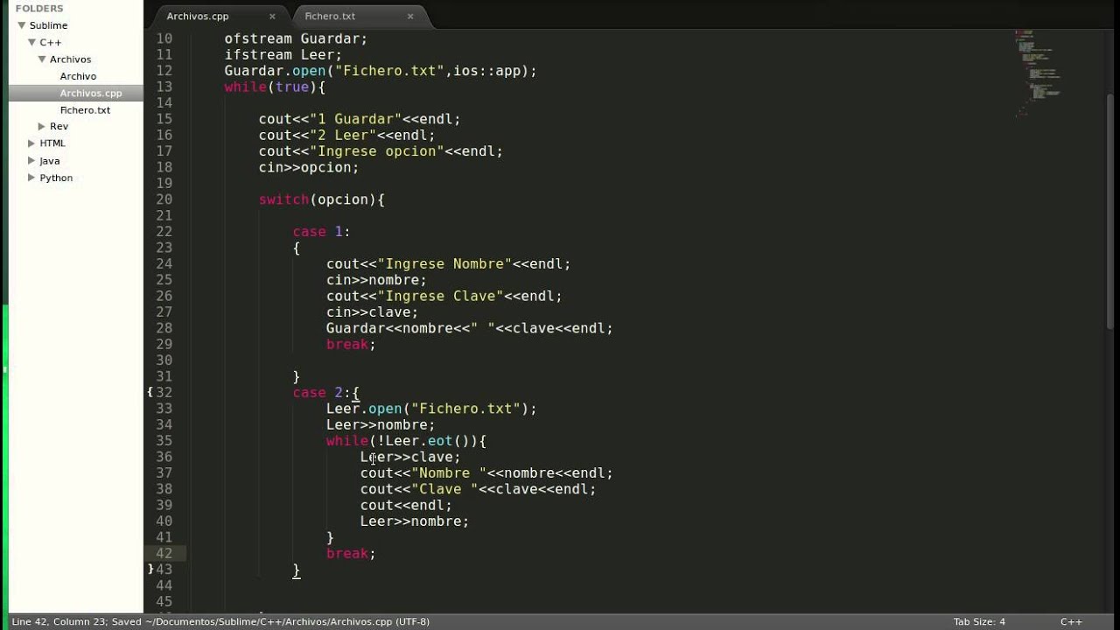Click the break statement on line 42
The height and width of the screenshot is (630, 1120).
(x=351, y=554)
